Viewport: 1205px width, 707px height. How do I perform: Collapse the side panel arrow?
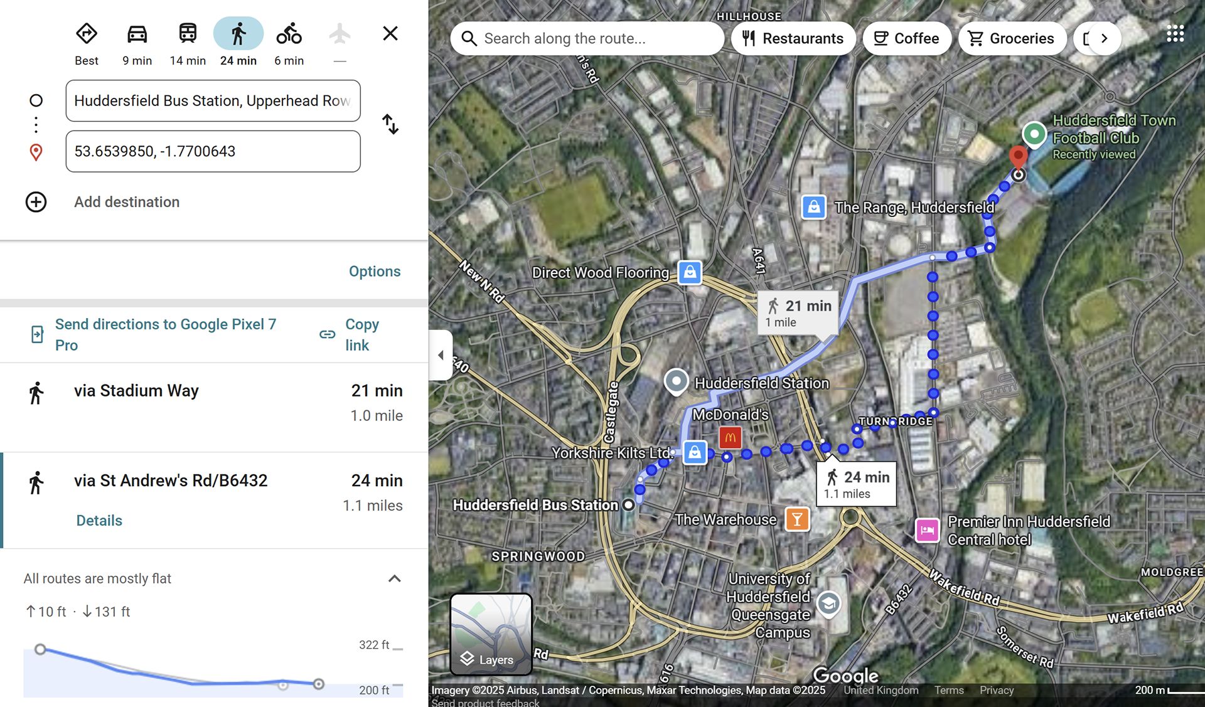pos(441,355)
